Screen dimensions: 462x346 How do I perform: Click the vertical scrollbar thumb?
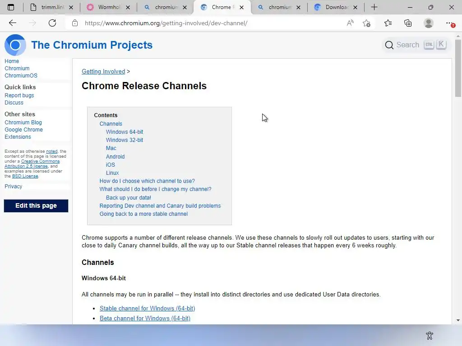pos(458,68)
